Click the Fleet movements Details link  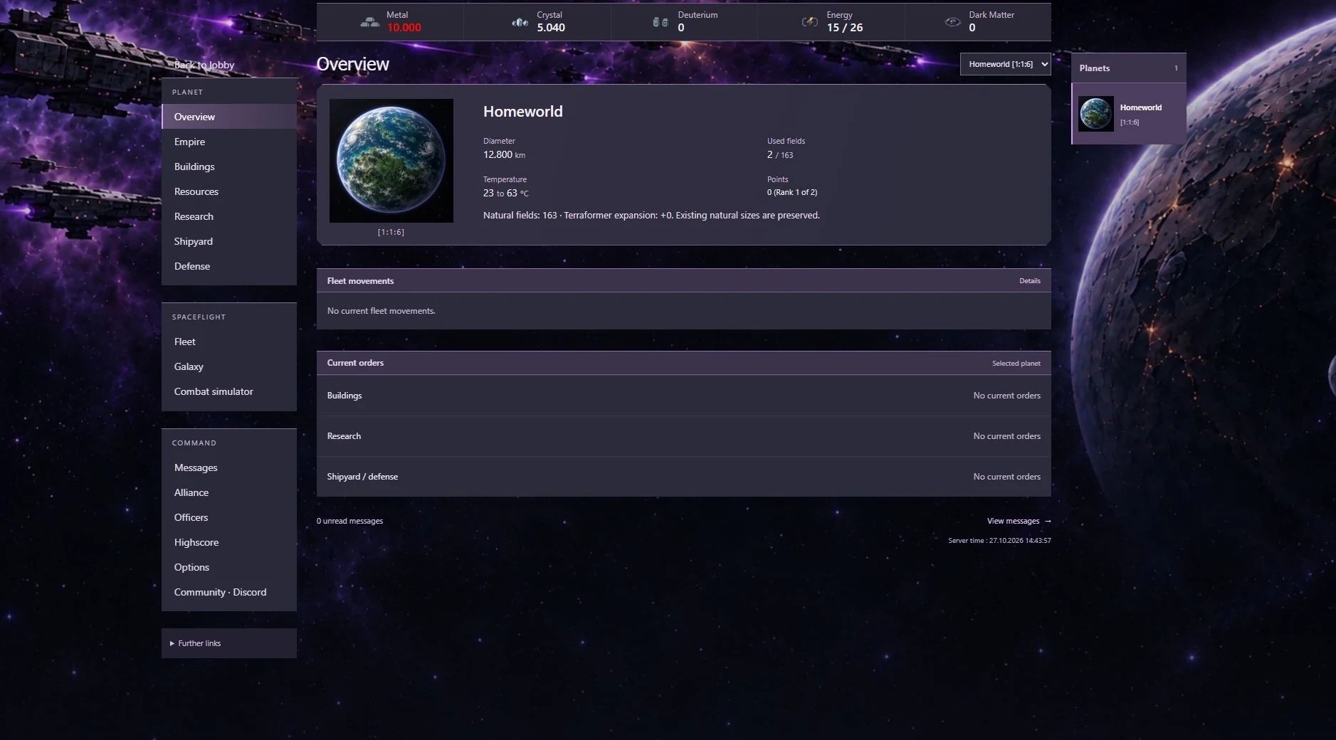coord(1029,281)
